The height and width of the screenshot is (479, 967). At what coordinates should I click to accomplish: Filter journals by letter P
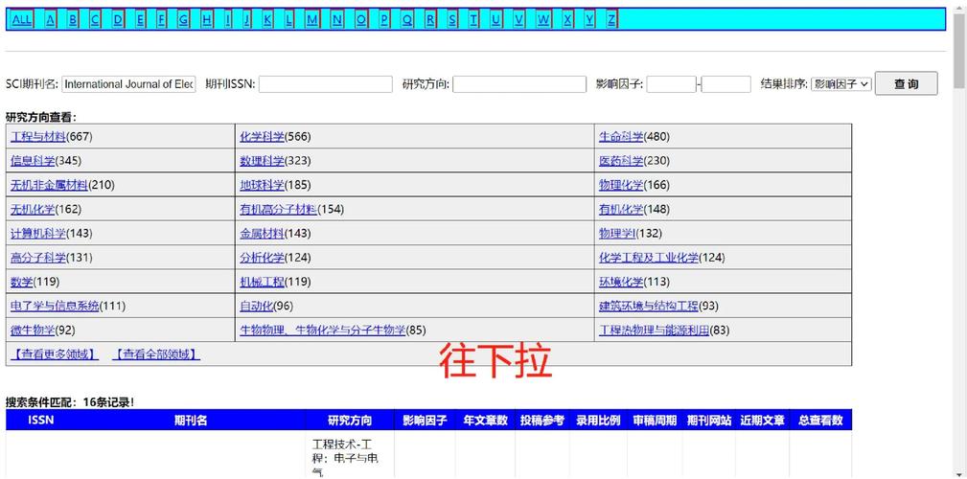[384, 20]
